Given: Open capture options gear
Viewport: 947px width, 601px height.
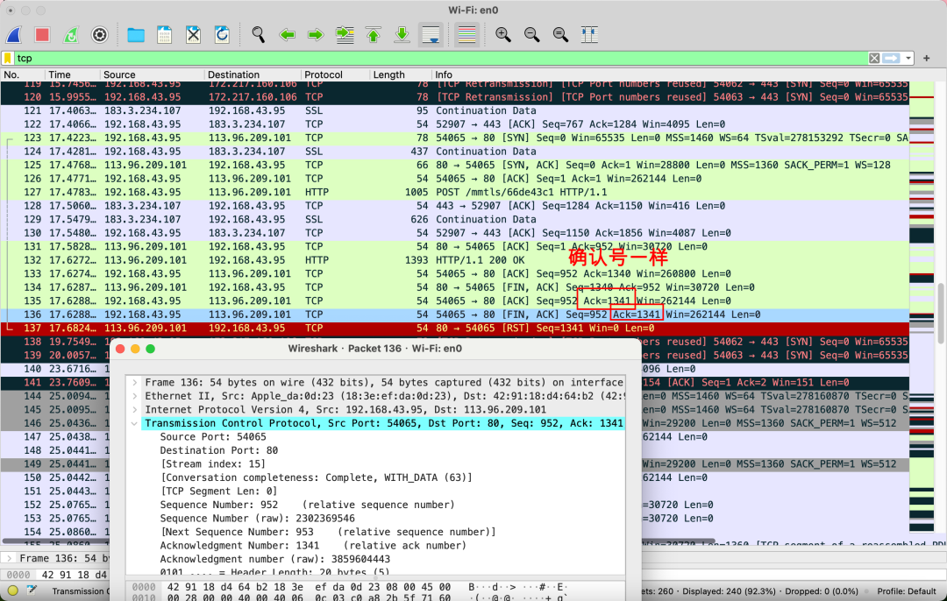Looking at the screenshot, I should (x=100, y=35).
